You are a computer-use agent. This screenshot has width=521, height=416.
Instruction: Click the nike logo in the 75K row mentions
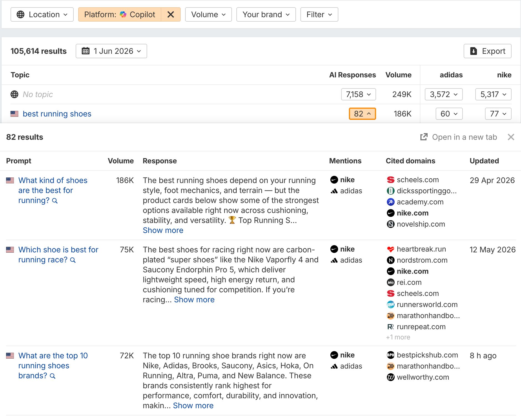pyautogui.click(x=334, y=249)
